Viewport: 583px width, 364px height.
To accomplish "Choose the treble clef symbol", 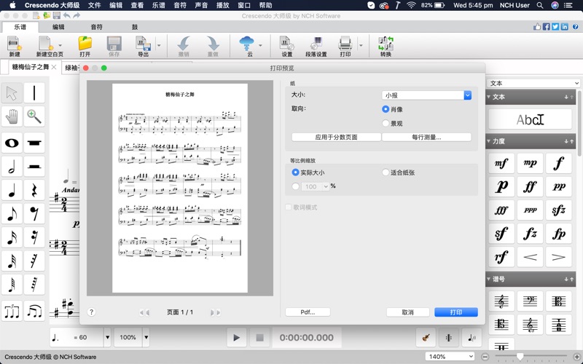I will [x=501, y=301].
